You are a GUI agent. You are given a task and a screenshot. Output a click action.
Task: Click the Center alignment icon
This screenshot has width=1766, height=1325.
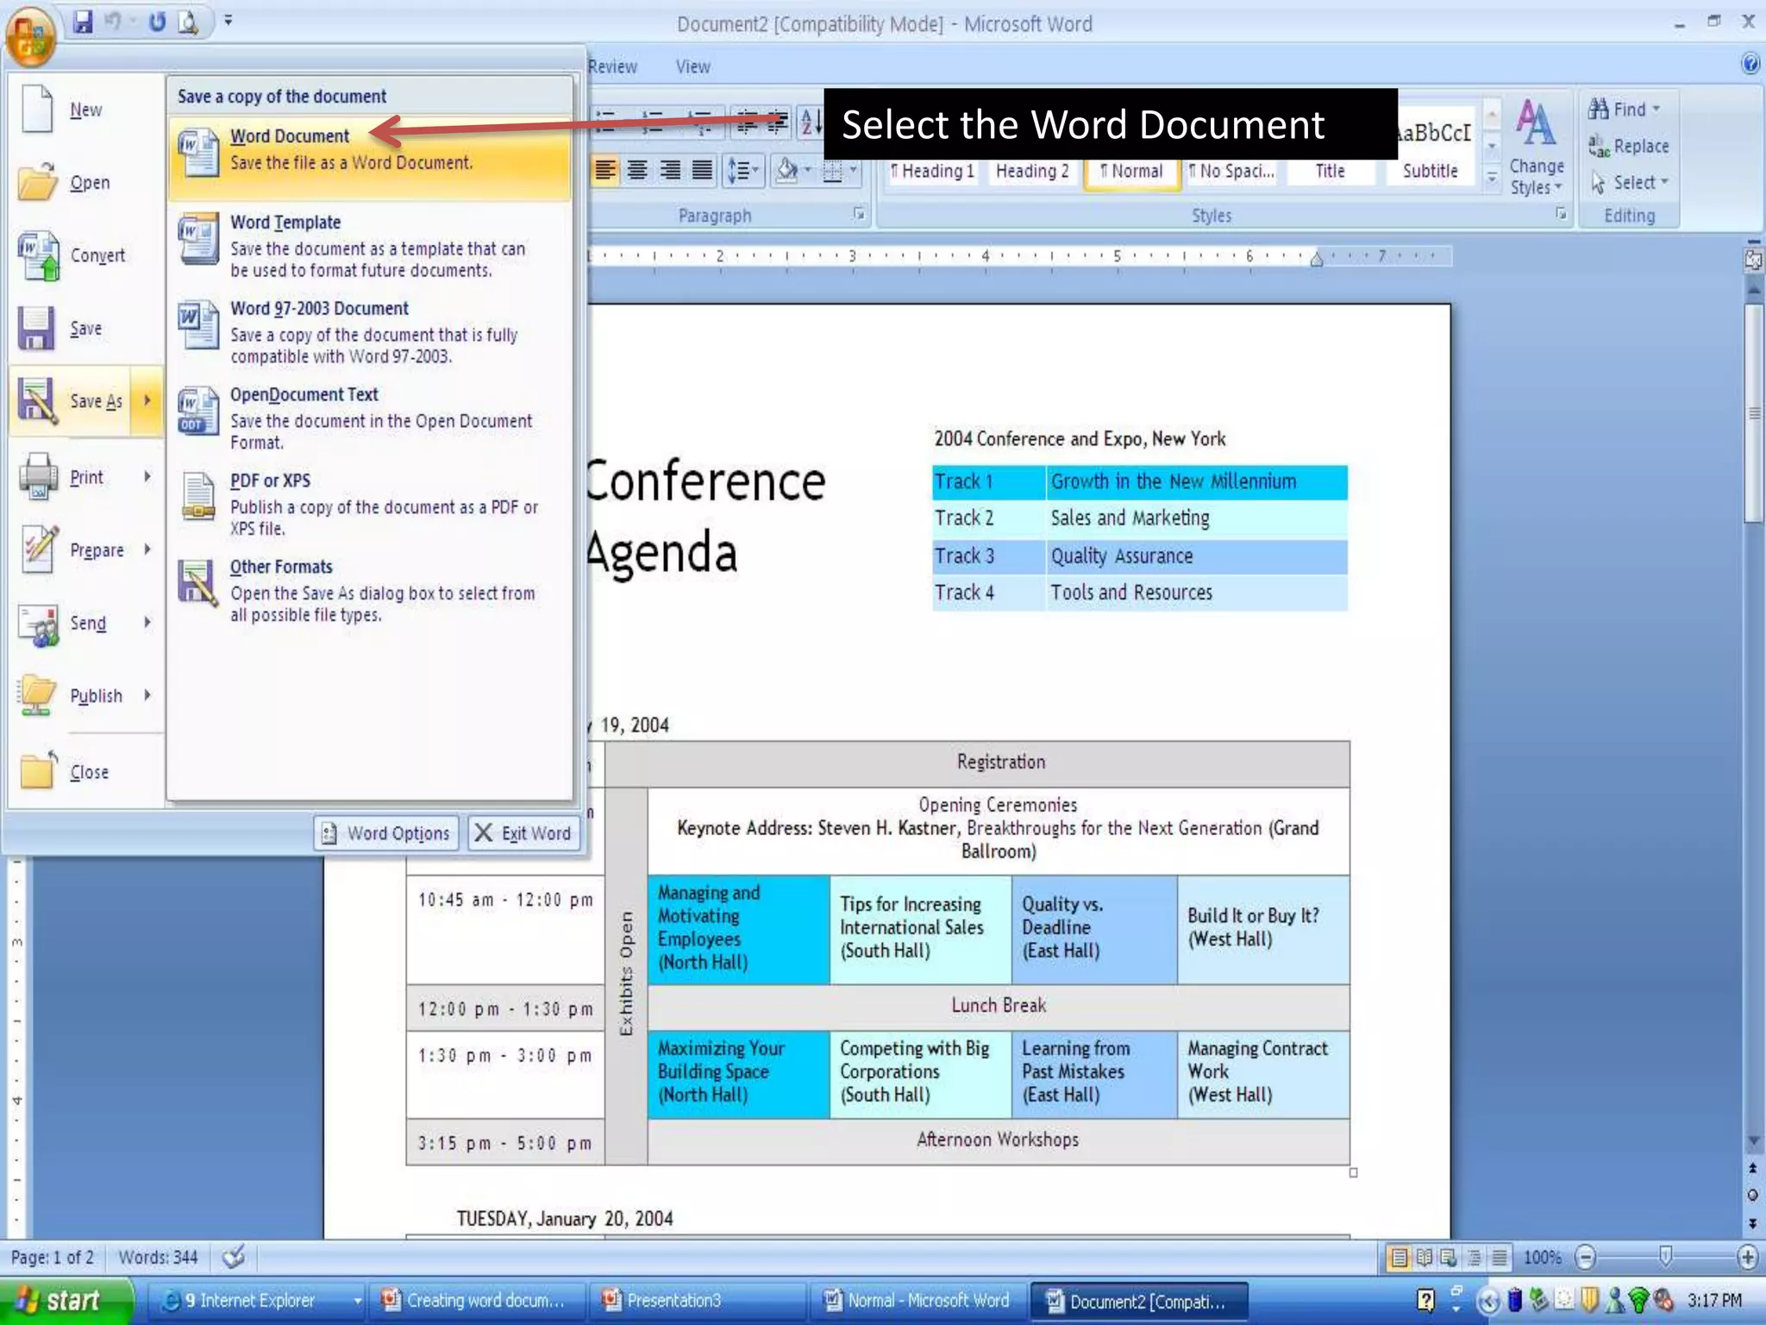[637, 171]
